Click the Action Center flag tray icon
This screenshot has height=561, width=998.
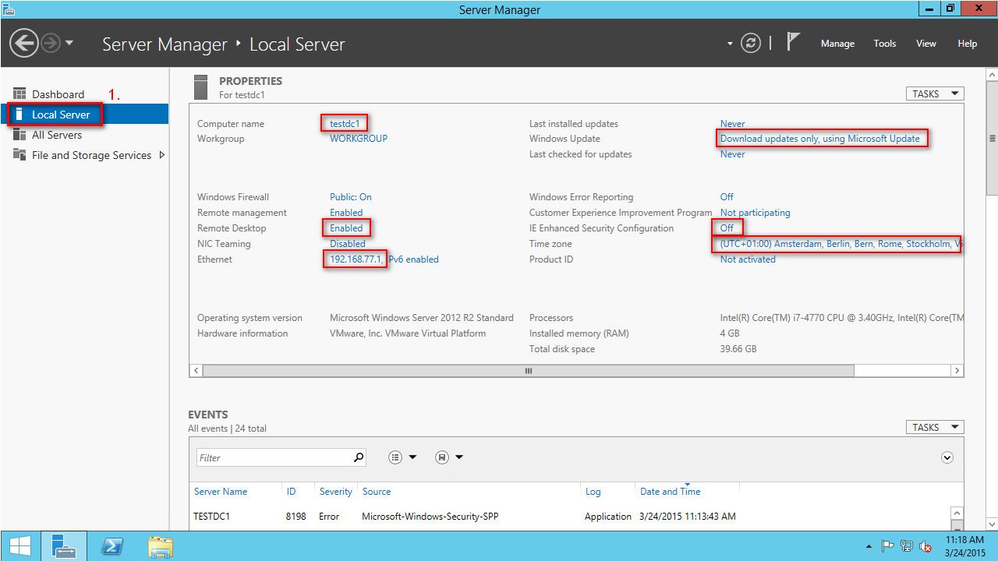pos(888,547)
